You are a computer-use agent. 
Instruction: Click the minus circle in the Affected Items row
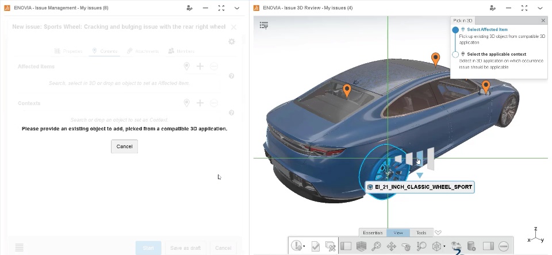coord(214,66)
